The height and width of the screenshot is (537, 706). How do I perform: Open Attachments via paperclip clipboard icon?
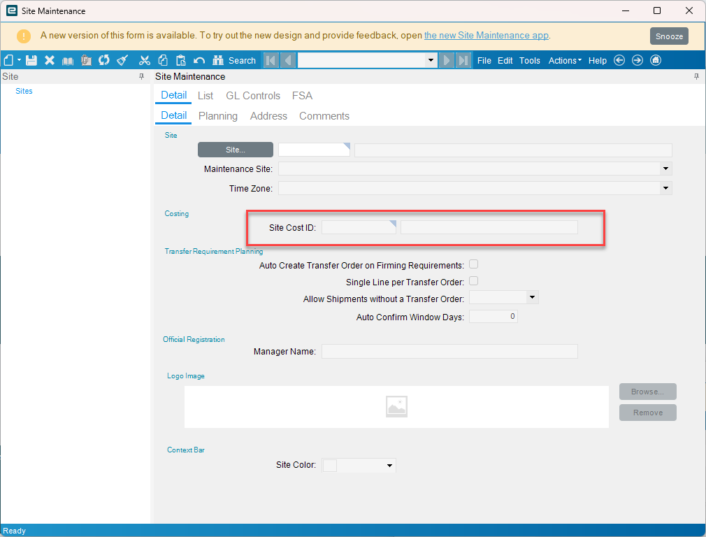(86, 60)
